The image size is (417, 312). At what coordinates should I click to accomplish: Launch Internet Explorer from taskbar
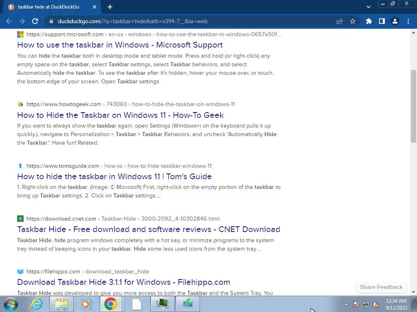coord(36,304)
